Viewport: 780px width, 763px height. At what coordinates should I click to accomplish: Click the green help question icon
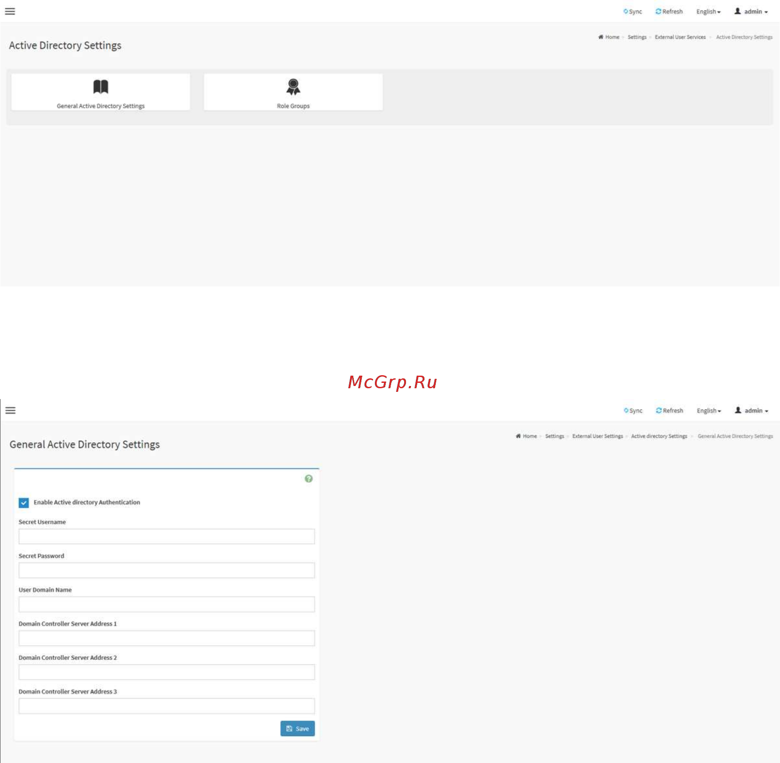point(309,479)
